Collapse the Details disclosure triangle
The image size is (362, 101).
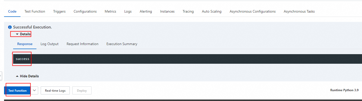17,34
